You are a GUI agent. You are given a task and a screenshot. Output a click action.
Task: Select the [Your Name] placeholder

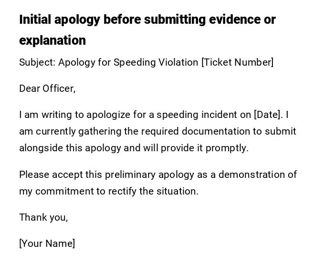[47, 244]
